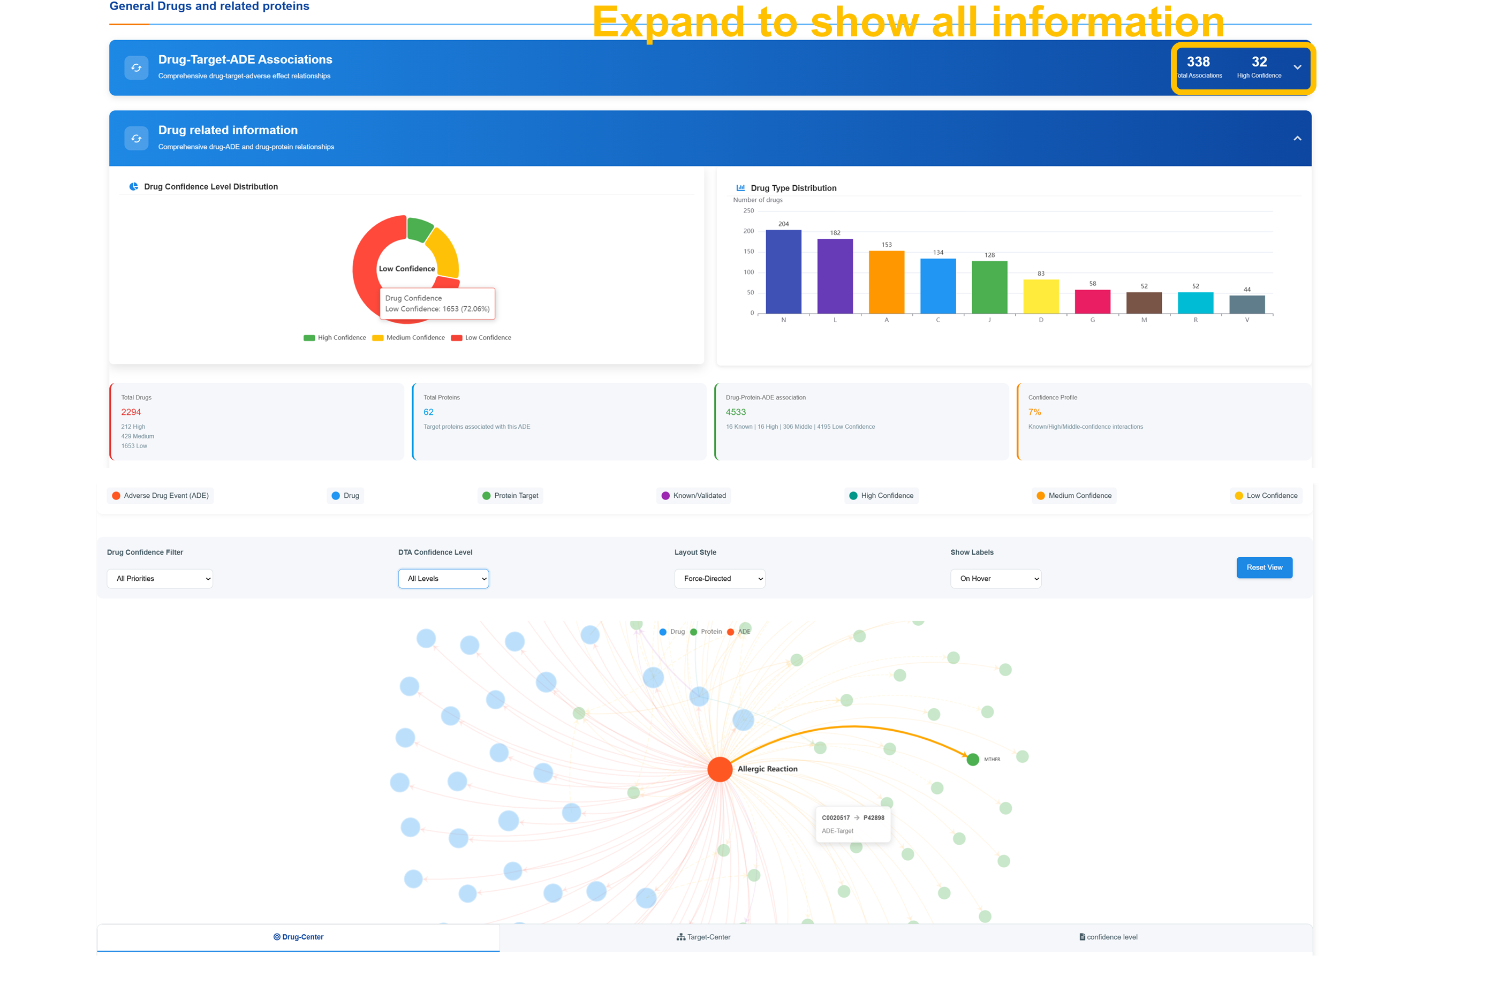Click the pie chart icon beside Drug Confidence Level Distribution
This screenshot has width=1491, height=1008.
(133, 187)
